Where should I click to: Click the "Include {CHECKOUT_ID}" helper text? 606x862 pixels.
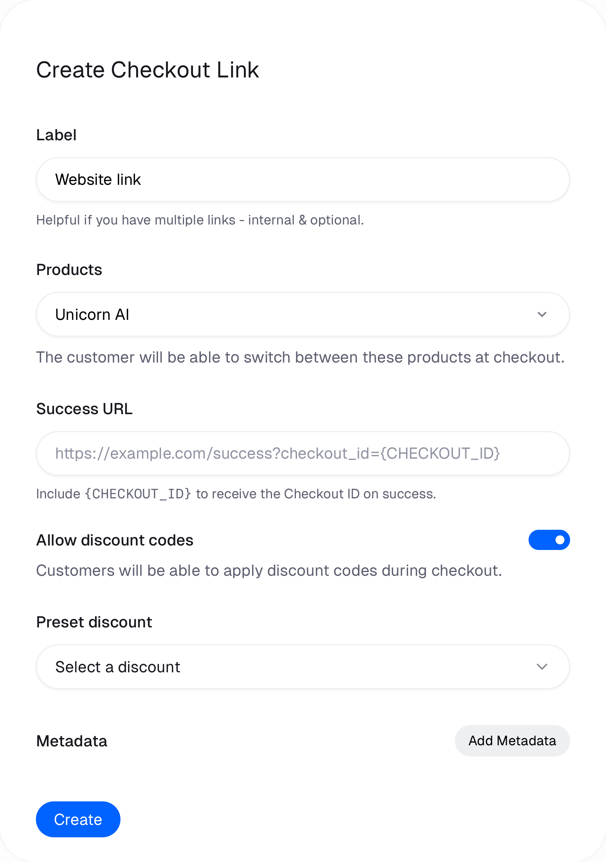point(236,494)
